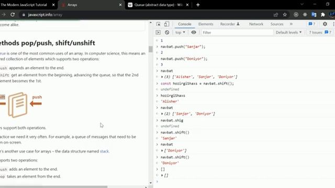The height and width of the screenshot is (188, 335).
Task: Click the output 'Alisher'
Action: (170, 101)
